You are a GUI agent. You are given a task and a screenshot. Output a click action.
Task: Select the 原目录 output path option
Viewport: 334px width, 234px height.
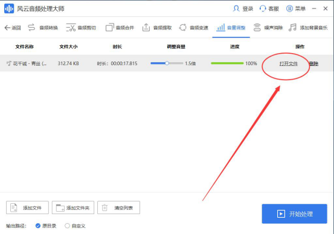coord(38,226)
